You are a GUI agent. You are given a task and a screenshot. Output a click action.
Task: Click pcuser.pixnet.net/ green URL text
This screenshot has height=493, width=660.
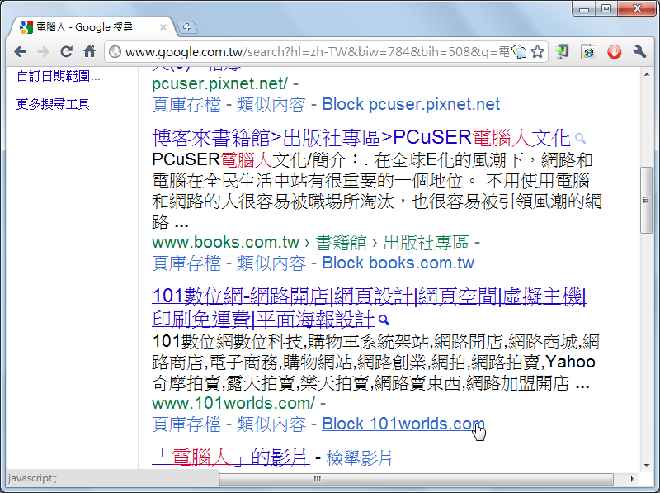click(x=219, y=84)
